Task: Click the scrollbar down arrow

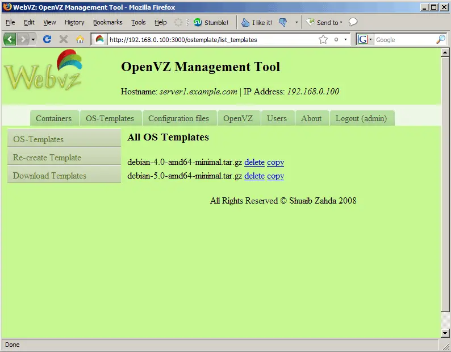Action: [x=445, y=333]
